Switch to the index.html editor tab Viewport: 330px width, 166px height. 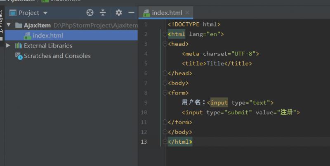pos(167,13)
